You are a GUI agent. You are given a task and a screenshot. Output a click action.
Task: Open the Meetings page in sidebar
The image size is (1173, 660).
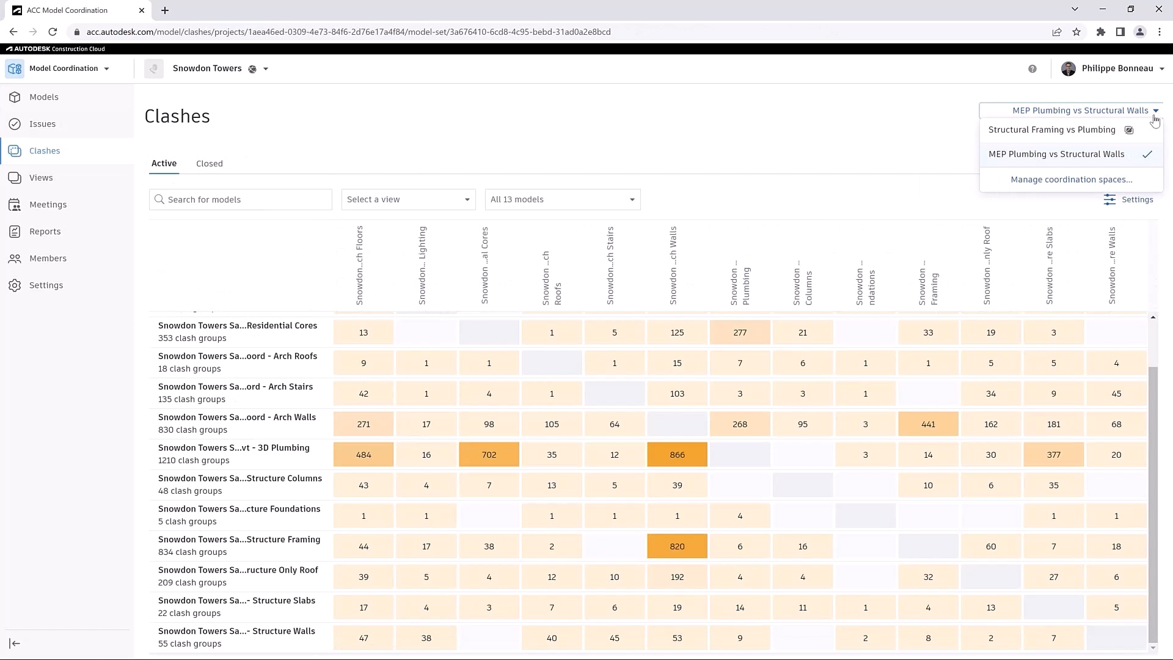click(x=48, y=205)
